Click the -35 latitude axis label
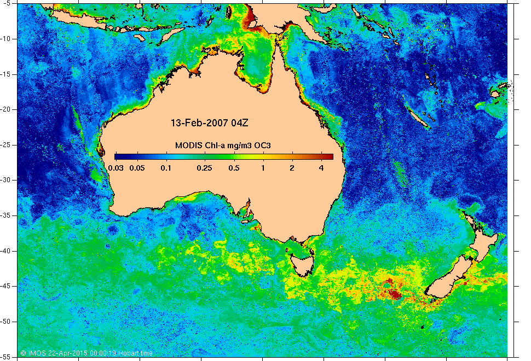 [6, 216]
